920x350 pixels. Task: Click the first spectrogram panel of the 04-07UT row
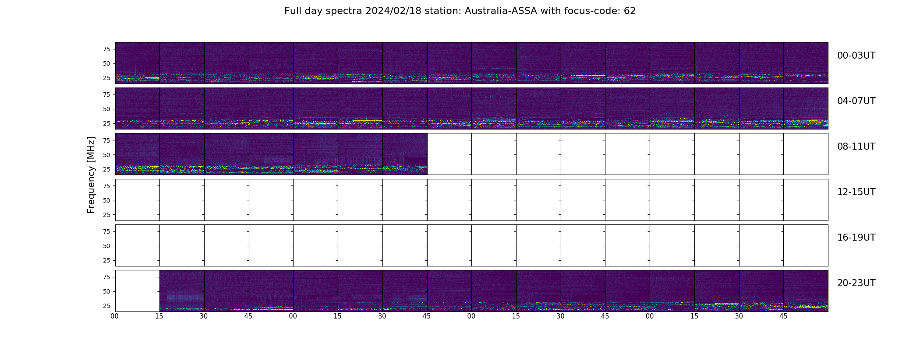[138, 108]
